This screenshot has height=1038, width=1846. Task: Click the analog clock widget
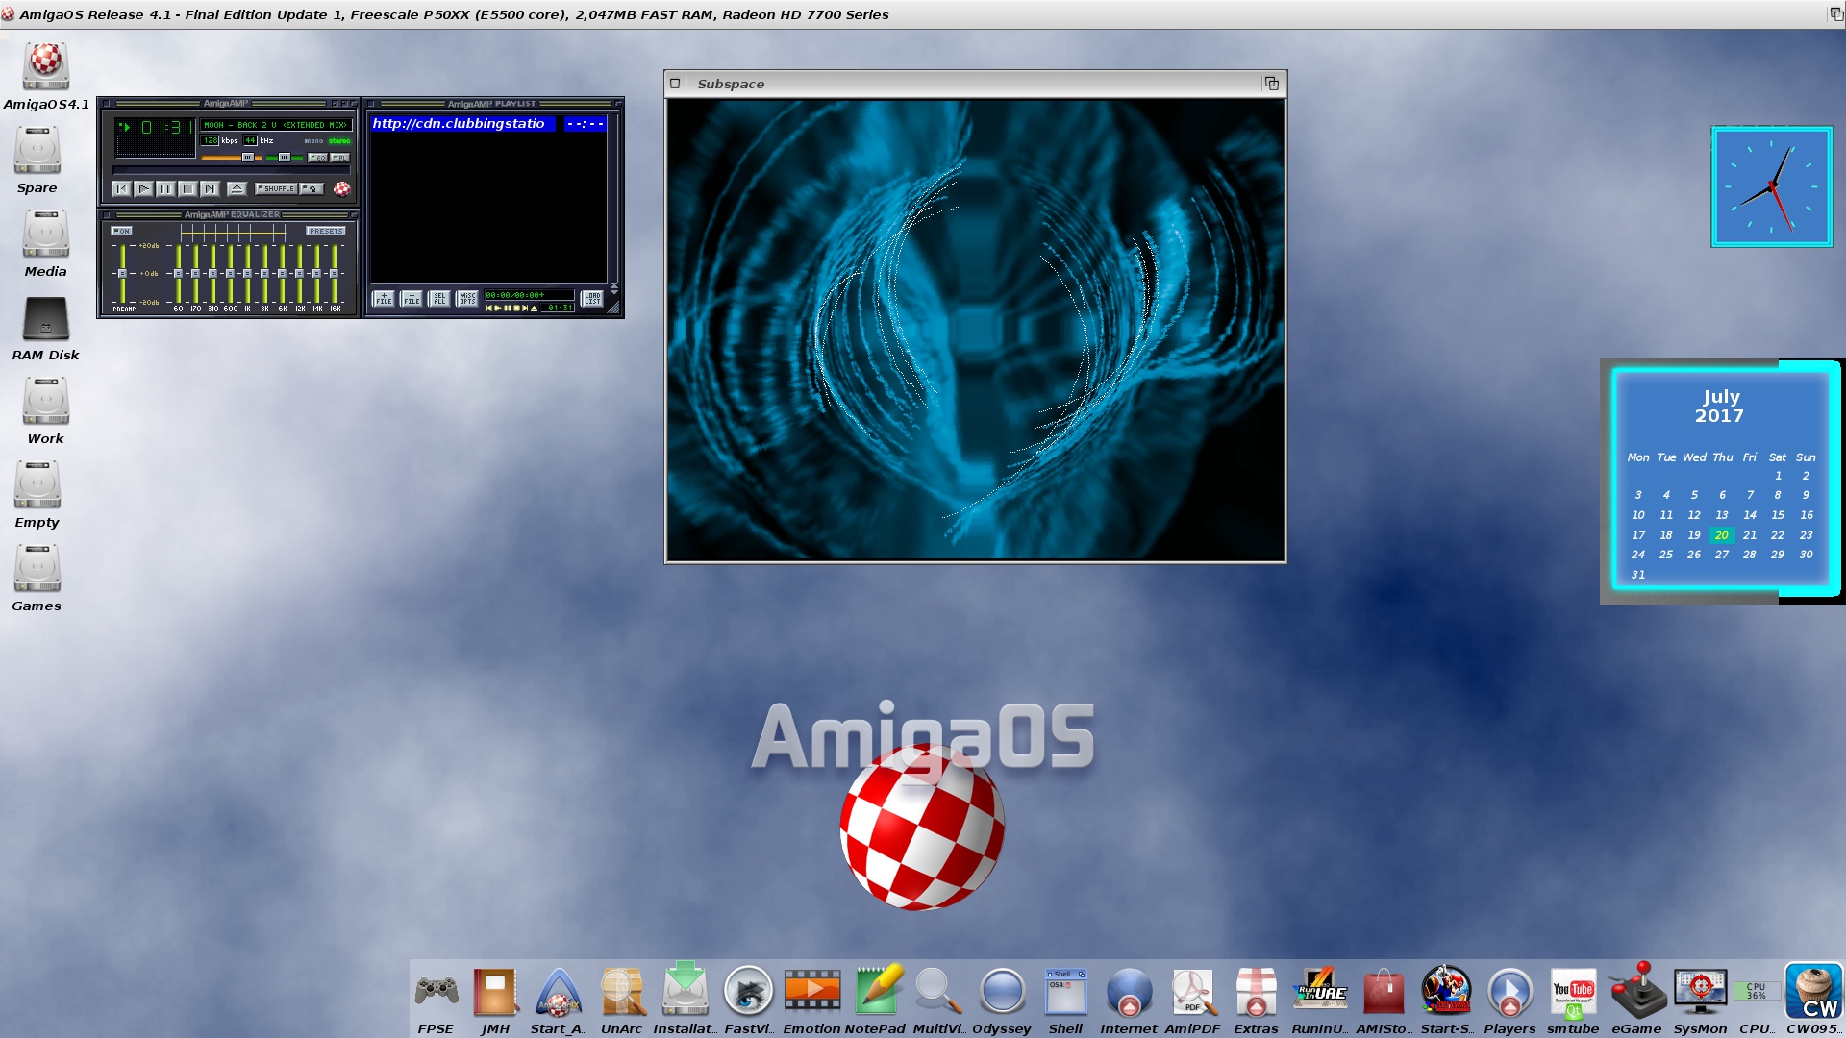[1771, 186]
